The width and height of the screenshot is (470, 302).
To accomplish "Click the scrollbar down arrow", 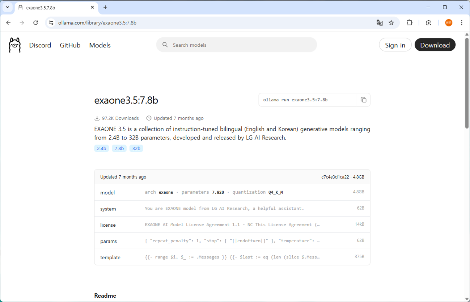I will tap(467, 299).
